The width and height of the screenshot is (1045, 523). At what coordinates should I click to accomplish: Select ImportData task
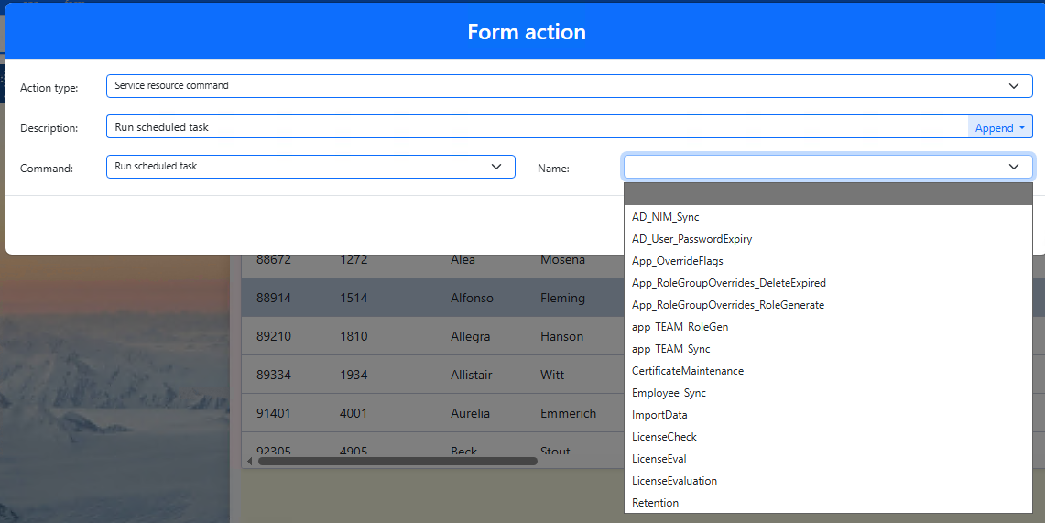pos(828,414)
